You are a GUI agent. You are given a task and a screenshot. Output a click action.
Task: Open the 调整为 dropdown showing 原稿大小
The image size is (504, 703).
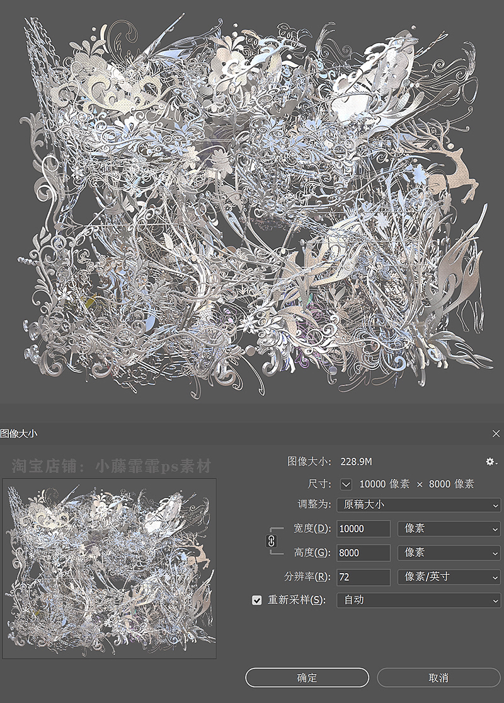(418, 504)
